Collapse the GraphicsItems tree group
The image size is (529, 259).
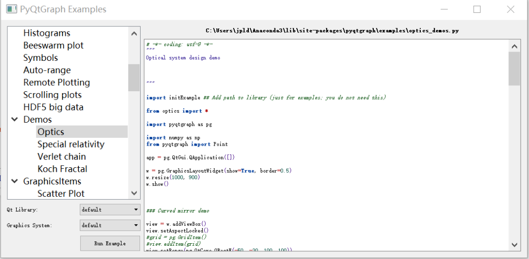15,181
